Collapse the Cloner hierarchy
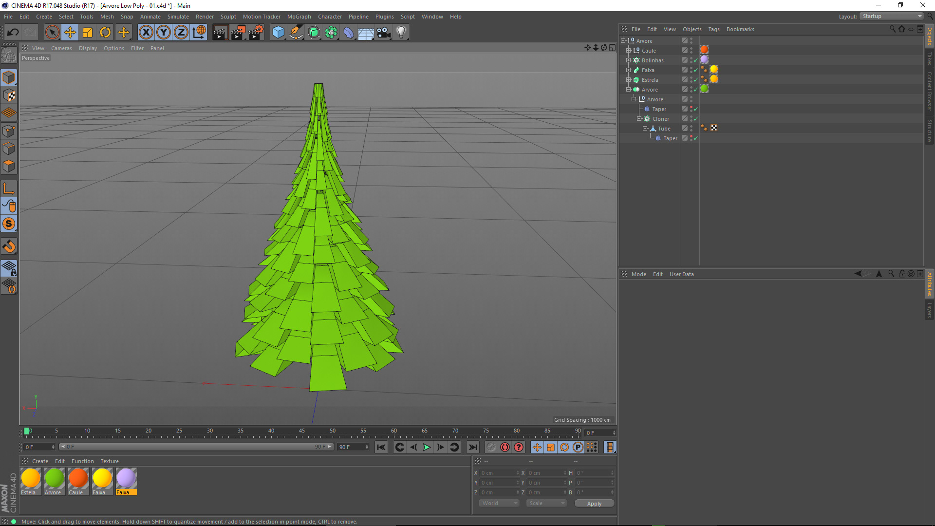Viewport: 935px width, 526px height. coord(639,119)
